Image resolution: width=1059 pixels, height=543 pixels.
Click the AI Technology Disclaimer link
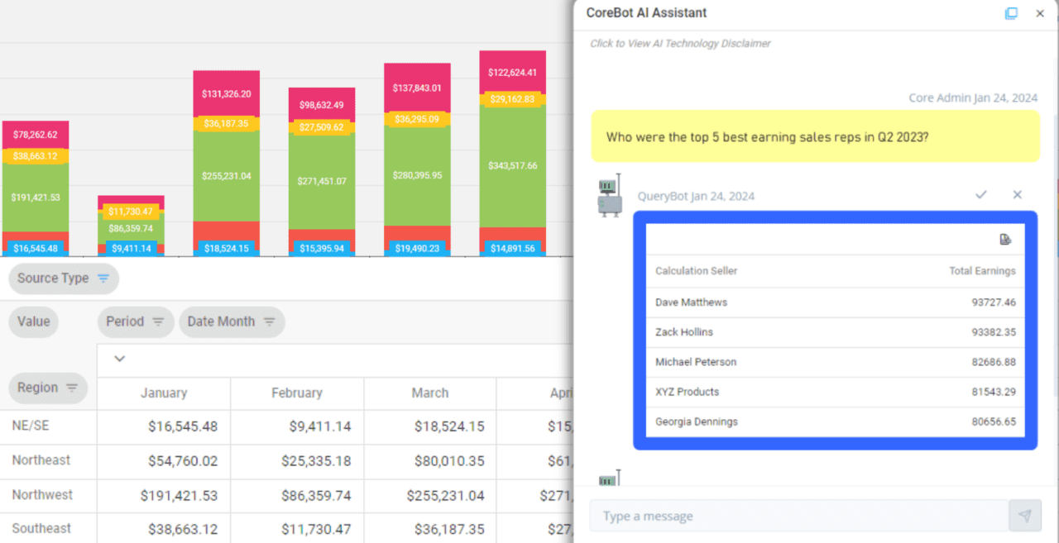(x=679, y=43)
